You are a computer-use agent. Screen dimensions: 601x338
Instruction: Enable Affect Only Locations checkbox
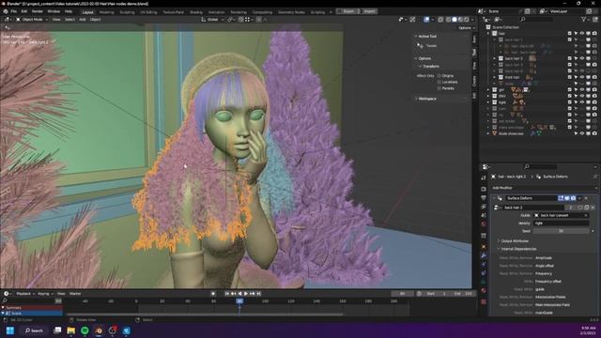pos(439,82)
